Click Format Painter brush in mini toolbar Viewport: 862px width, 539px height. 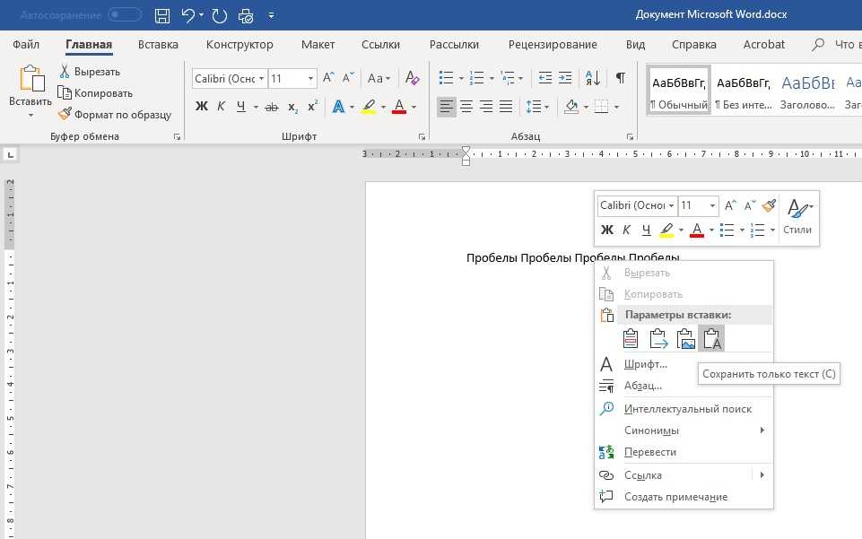click(x=769, y=205)
